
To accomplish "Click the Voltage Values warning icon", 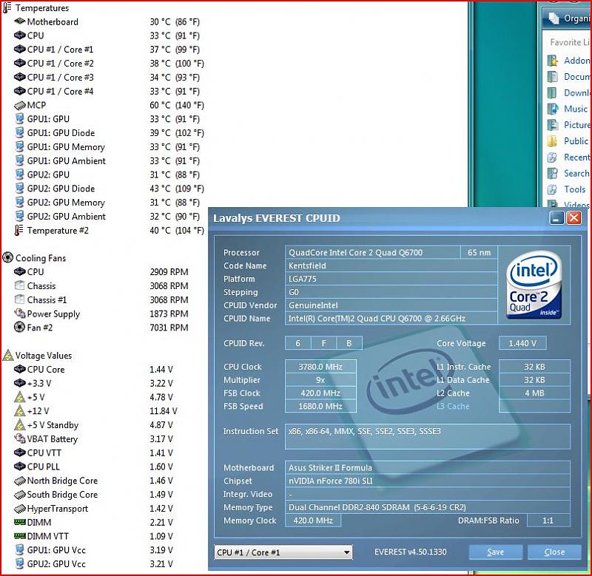I will (7, 356).
